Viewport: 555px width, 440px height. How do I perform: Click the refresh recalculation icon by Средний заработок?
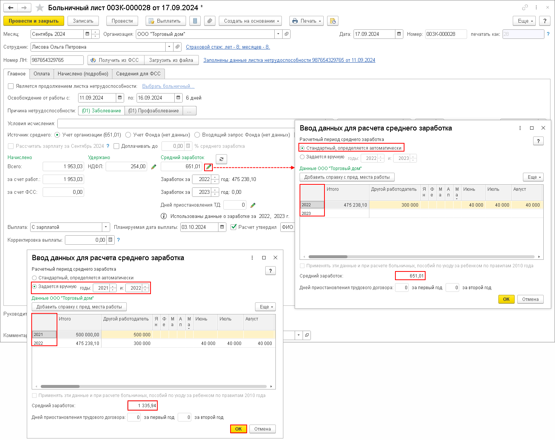click(221, 159)
